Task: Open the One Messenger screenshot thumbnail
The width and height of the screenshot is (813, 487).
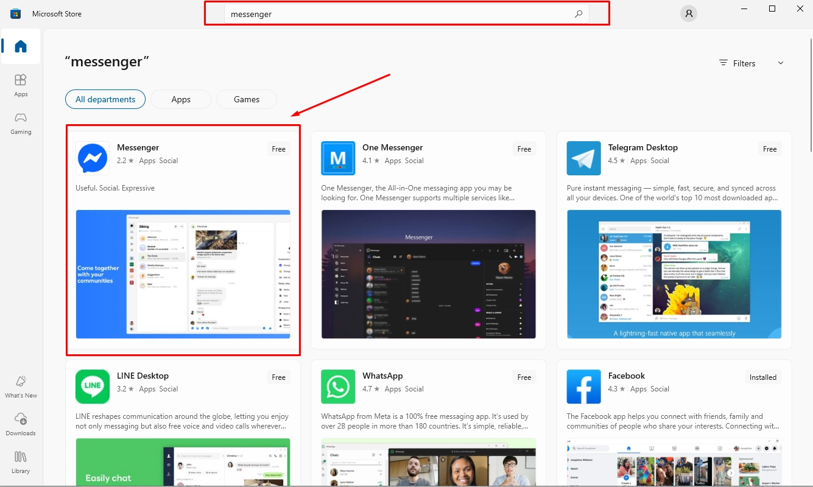Action: [x=429, y=274]
